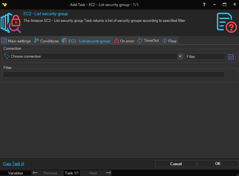Click the question mark help button in the title bar
The width and height of the screenshot is (239, 176).
[204, 4]
